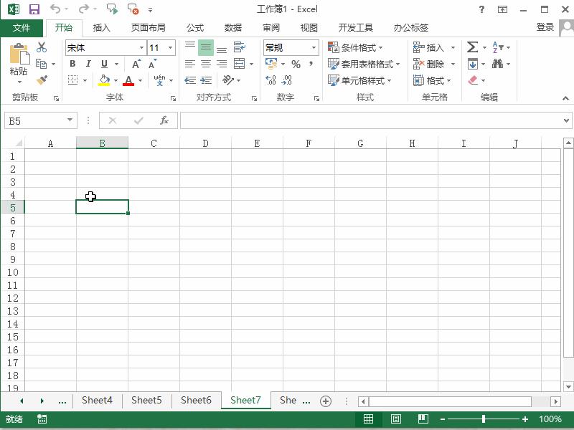Toggle bold formatting

pyautogui.click(x=72, y=64)
